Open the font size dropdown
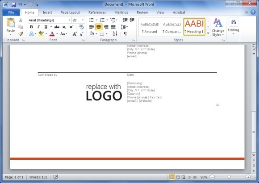Screen dimensions: 259x183 point(83,20)
